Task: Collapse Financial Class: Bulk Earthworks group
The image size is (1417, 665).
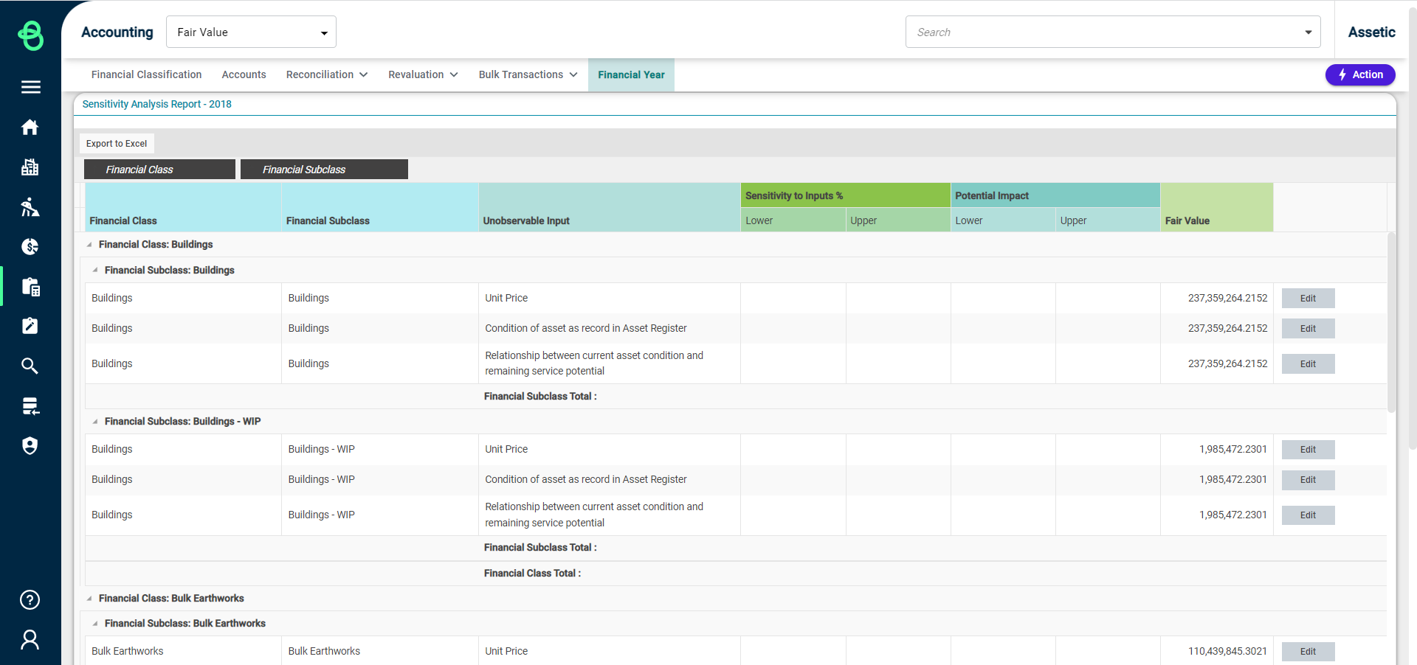Action: [89, 599]
